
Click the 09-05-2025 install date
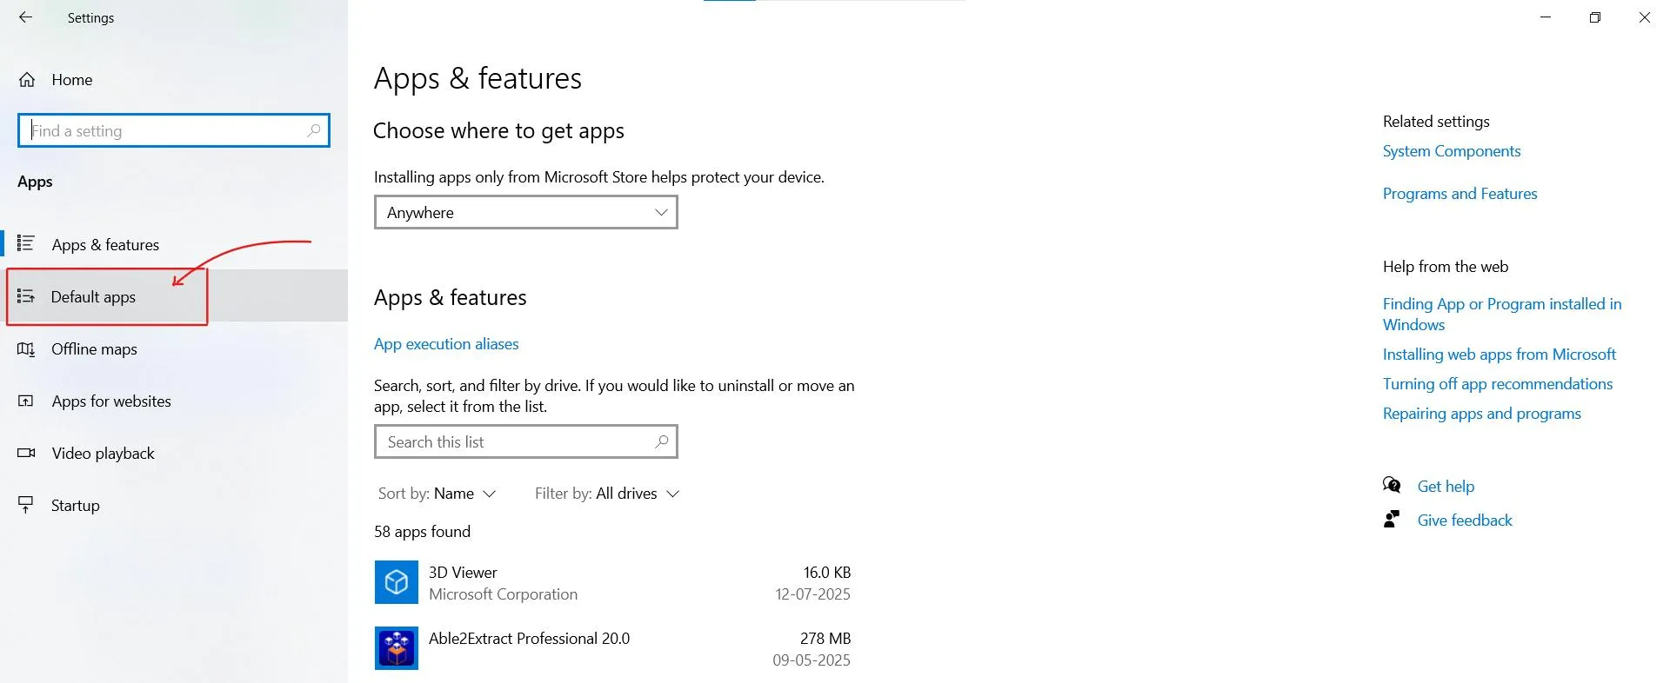(812, 660)
